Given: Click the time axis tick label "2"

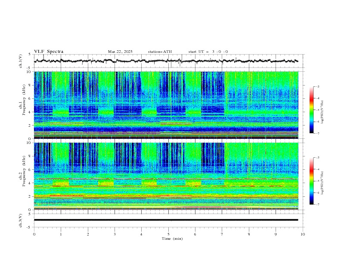Looking at the screenshot, I should pos(88,234).
